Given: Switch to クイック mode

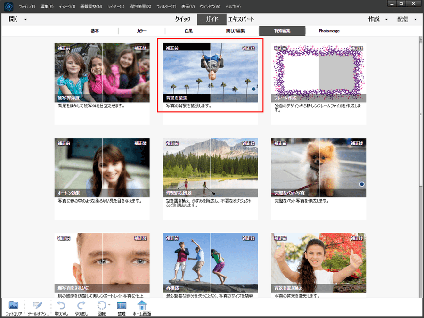Looking at the screenshot, I should [183, 19].
